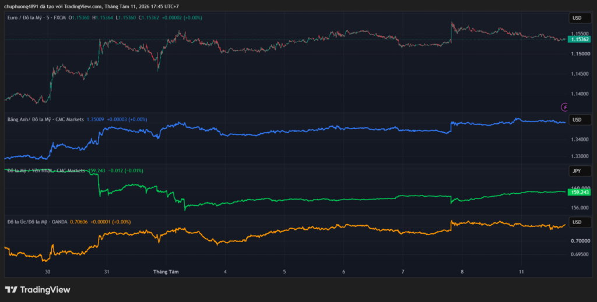Image resolution: width=597 pixels, height=302 pixels.
Task: Click date 5 on the time axis
Action: click(285, 272)
